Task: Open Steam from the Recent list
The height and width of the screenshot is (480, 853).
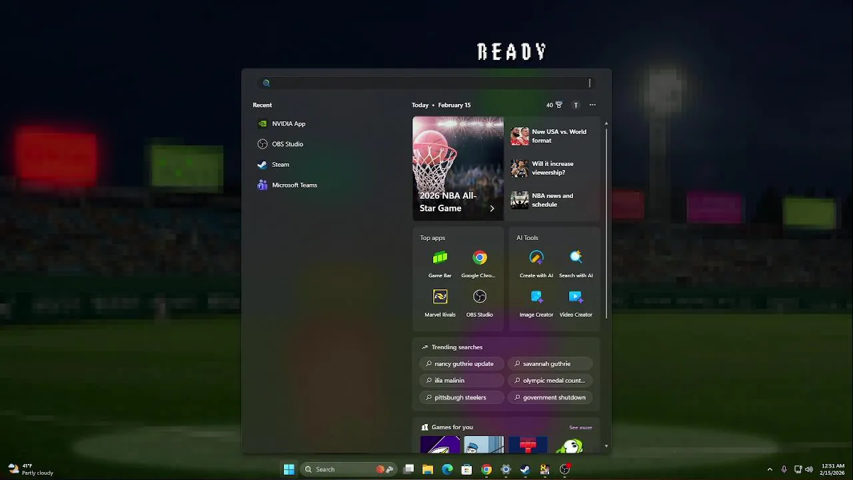Action: pos(273,165)
